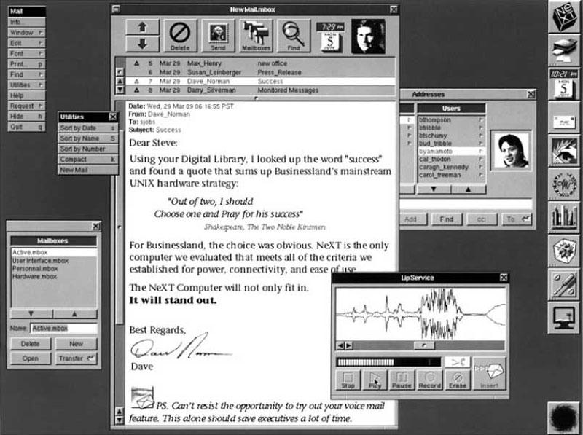Image resolution: width=583 pixels, height=435 pixels.
Task: Open the dock clock calendar showing 10:21
Action: pyautogui.click(x=564, y=84)
